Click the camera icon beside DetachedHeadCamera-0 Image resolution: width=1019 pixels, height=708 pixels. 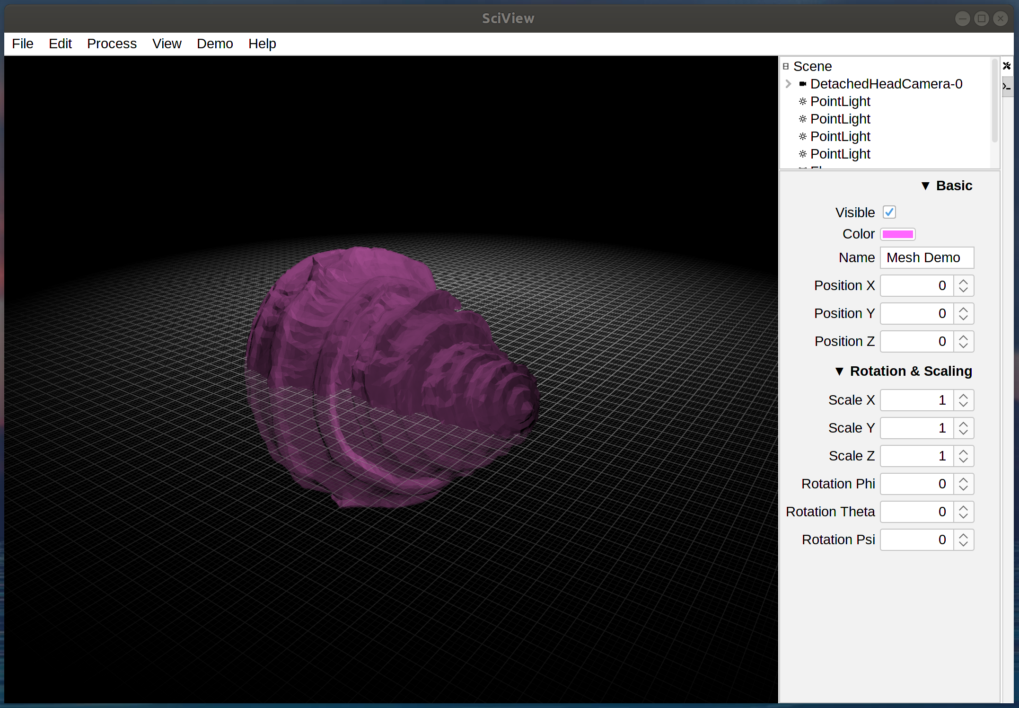pos(802,84)
